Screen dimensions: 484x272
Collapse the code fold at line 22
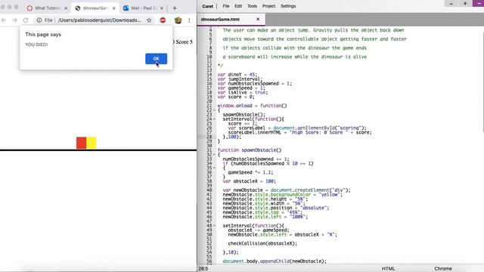[214, 110]
